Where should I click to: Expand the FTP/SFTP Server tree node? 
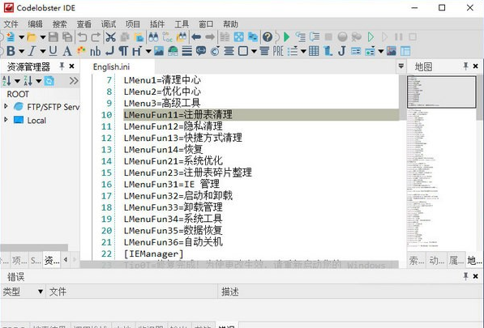click(6, 106)
